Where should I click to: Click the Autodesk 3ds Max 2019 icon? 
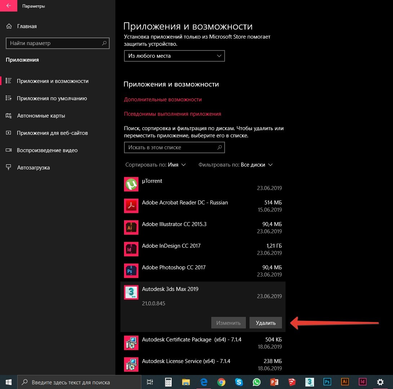coord(131,292)
